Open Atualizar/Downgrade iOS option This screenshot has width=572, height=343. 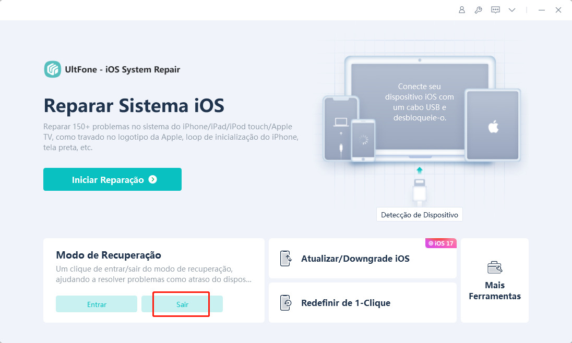[363, 259]
